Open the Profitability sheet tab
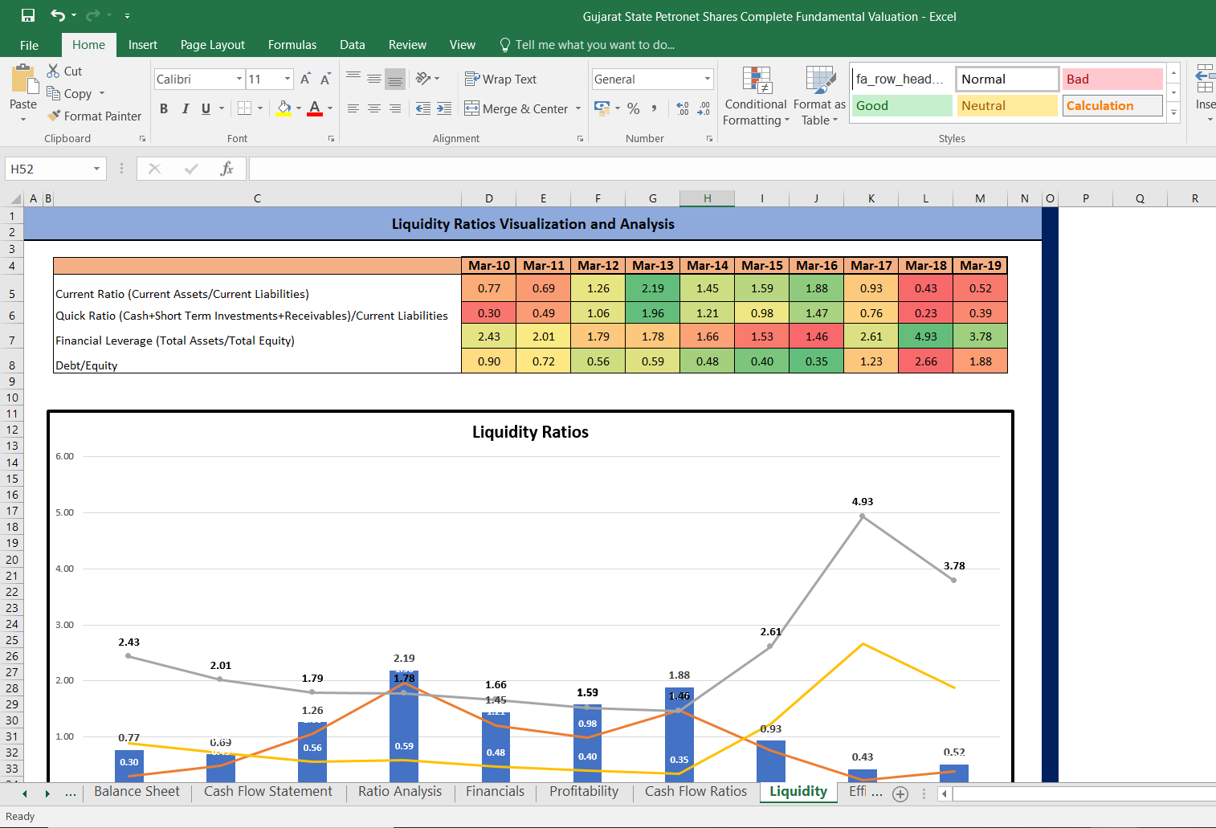Viewport: 1216px width, 828px height. click(x=584, y=791)
